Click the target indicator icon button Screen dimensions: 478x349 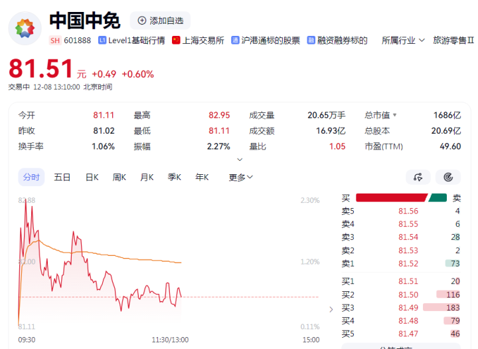448,177
